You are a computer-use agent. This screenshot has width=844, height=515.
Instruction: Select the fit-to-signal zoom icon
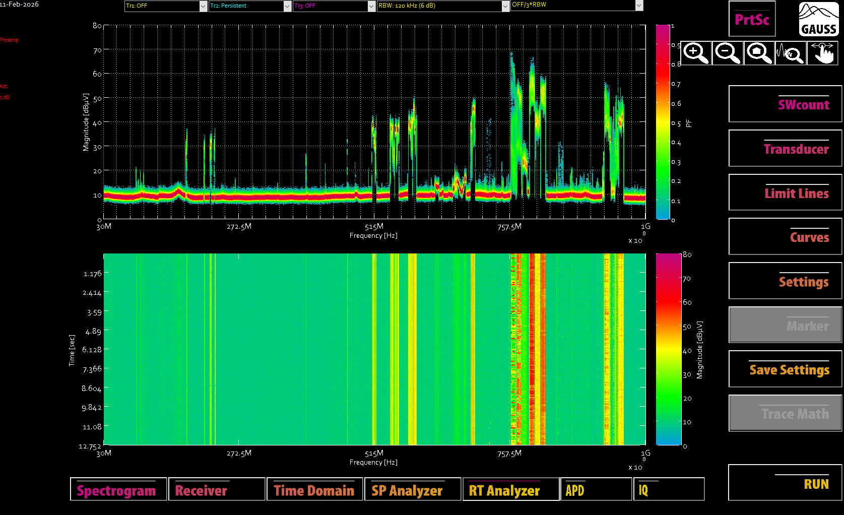(791, 52)
